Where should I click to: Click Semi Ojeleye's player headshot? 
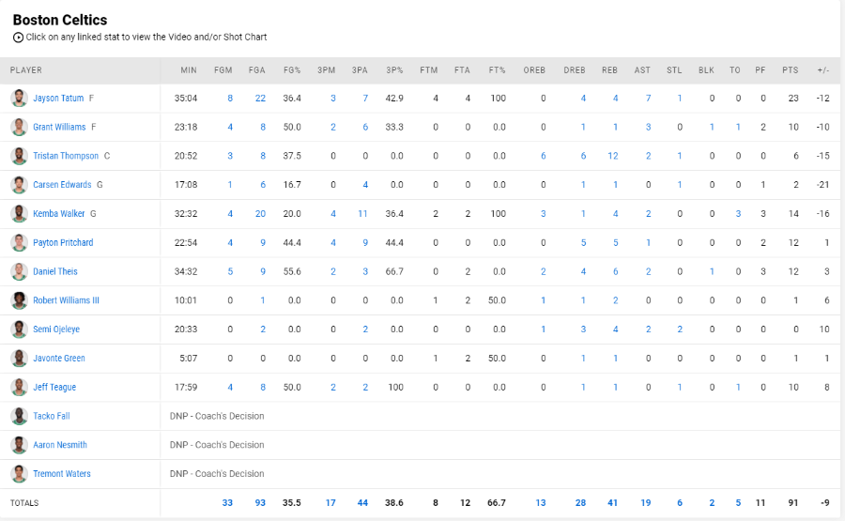point(20,329)
